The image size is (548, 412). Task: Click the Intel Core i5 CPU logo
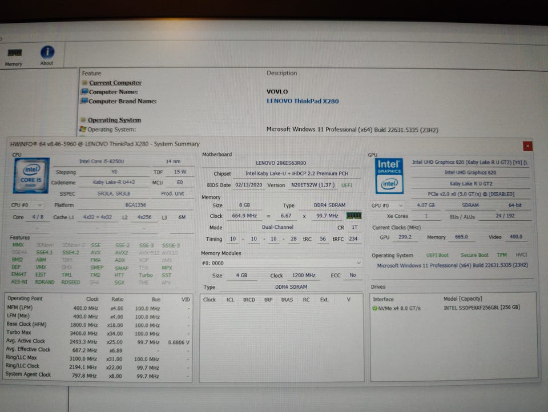(31, 175)
